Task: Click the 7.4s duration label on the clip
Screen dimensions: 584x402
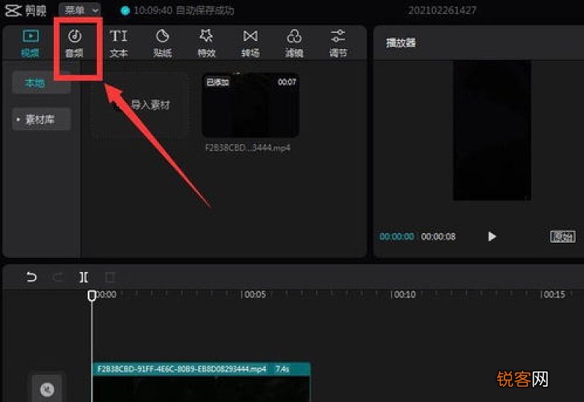Action: pos(283,369)
